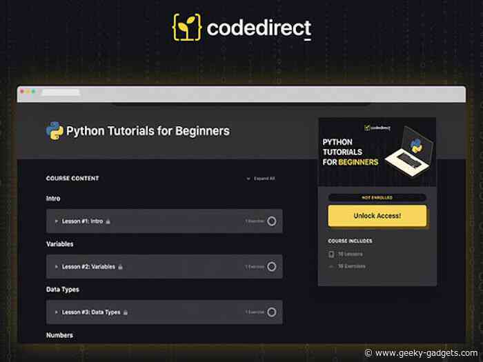The height and width of the screenshot is (362, 483).
Task: Click the lessons icon under Course Includes
Action: [x=331, y=254]
